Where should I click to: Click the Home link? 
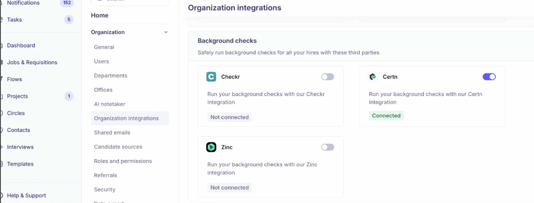tap(100, 16)
